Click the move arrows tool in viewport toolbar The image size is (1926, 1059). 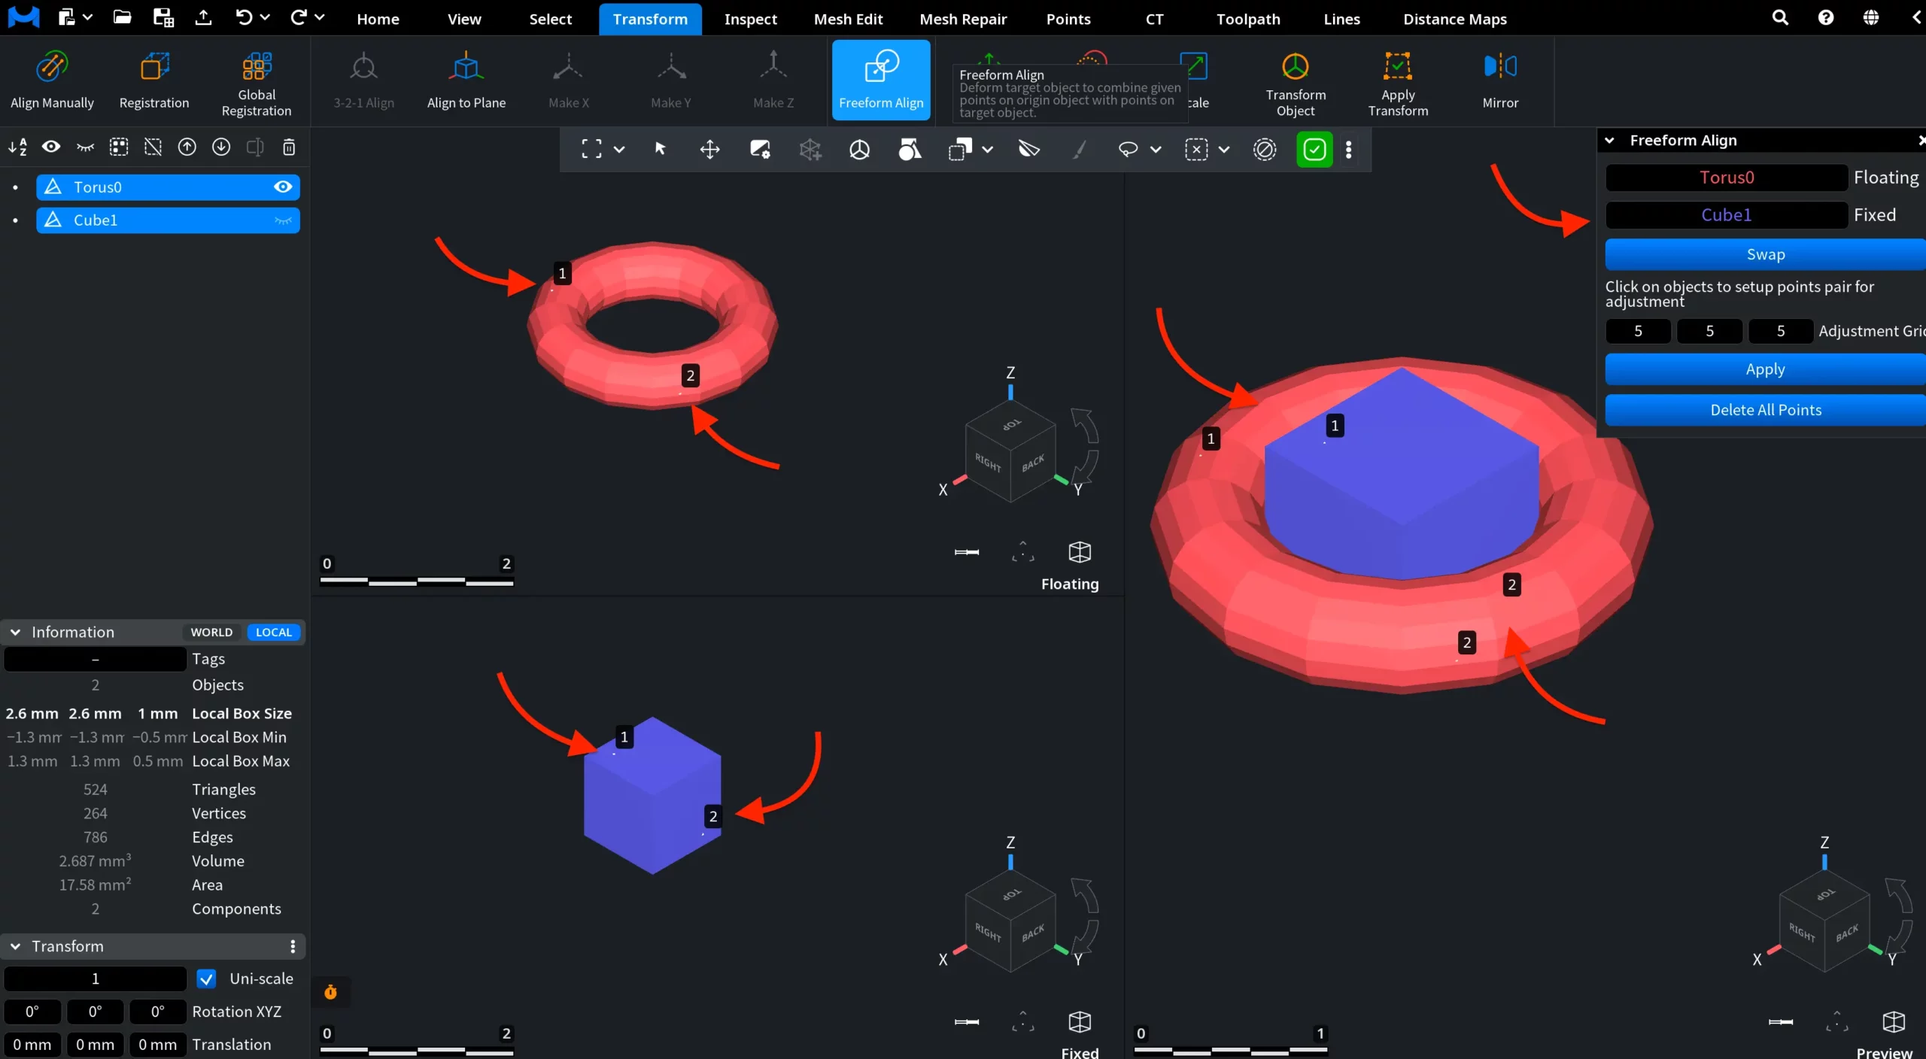709,150
